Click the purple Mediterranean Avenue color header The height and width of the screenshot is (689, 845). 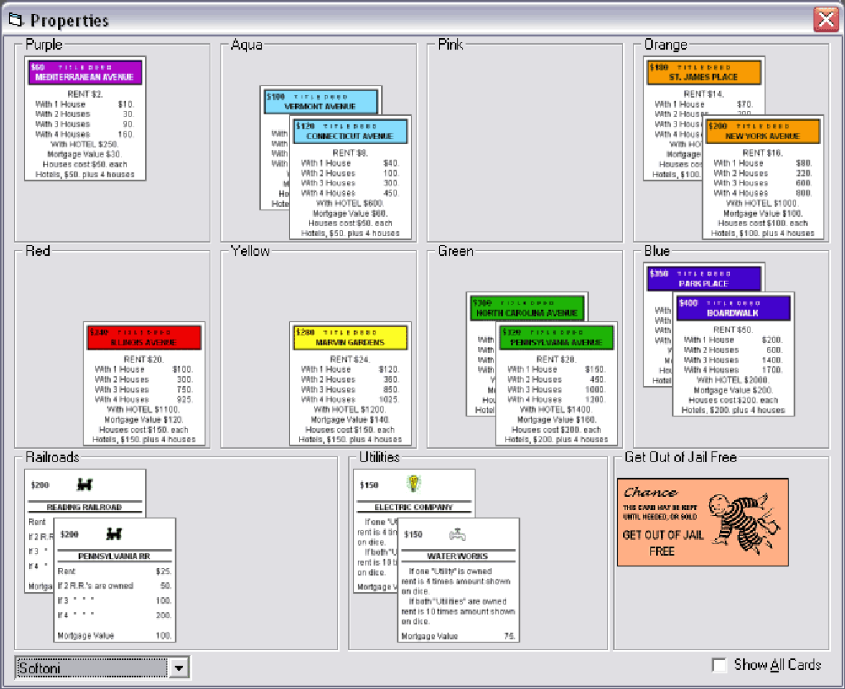[x=85, y=72]
